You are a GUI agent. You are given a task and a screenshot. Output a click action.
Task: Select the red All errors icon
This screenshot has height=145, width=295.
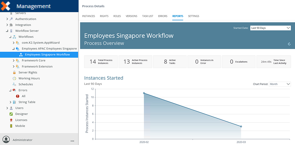(x=18, y=96)
